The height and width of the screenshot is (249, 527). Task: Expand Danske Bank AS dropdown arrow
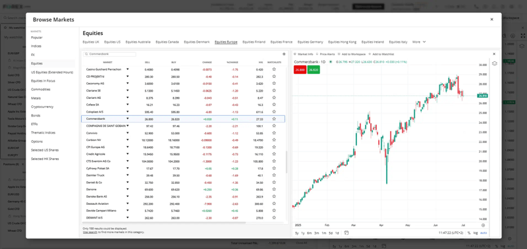[x=127, y=196]
